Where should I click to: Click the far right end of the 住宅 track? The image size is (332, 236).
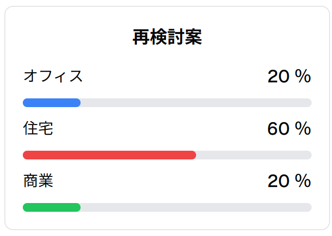pos(309,155)
